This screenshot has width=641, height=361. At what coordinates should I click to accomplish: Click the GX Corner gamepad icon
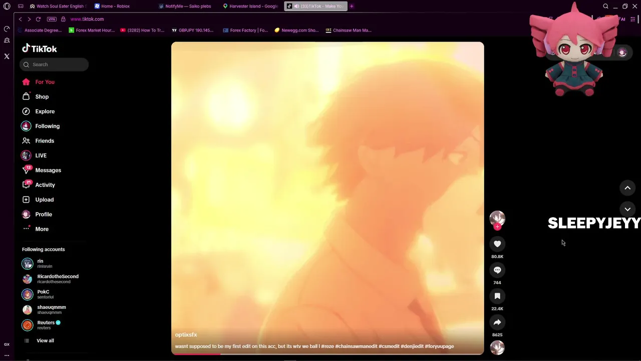21,6
